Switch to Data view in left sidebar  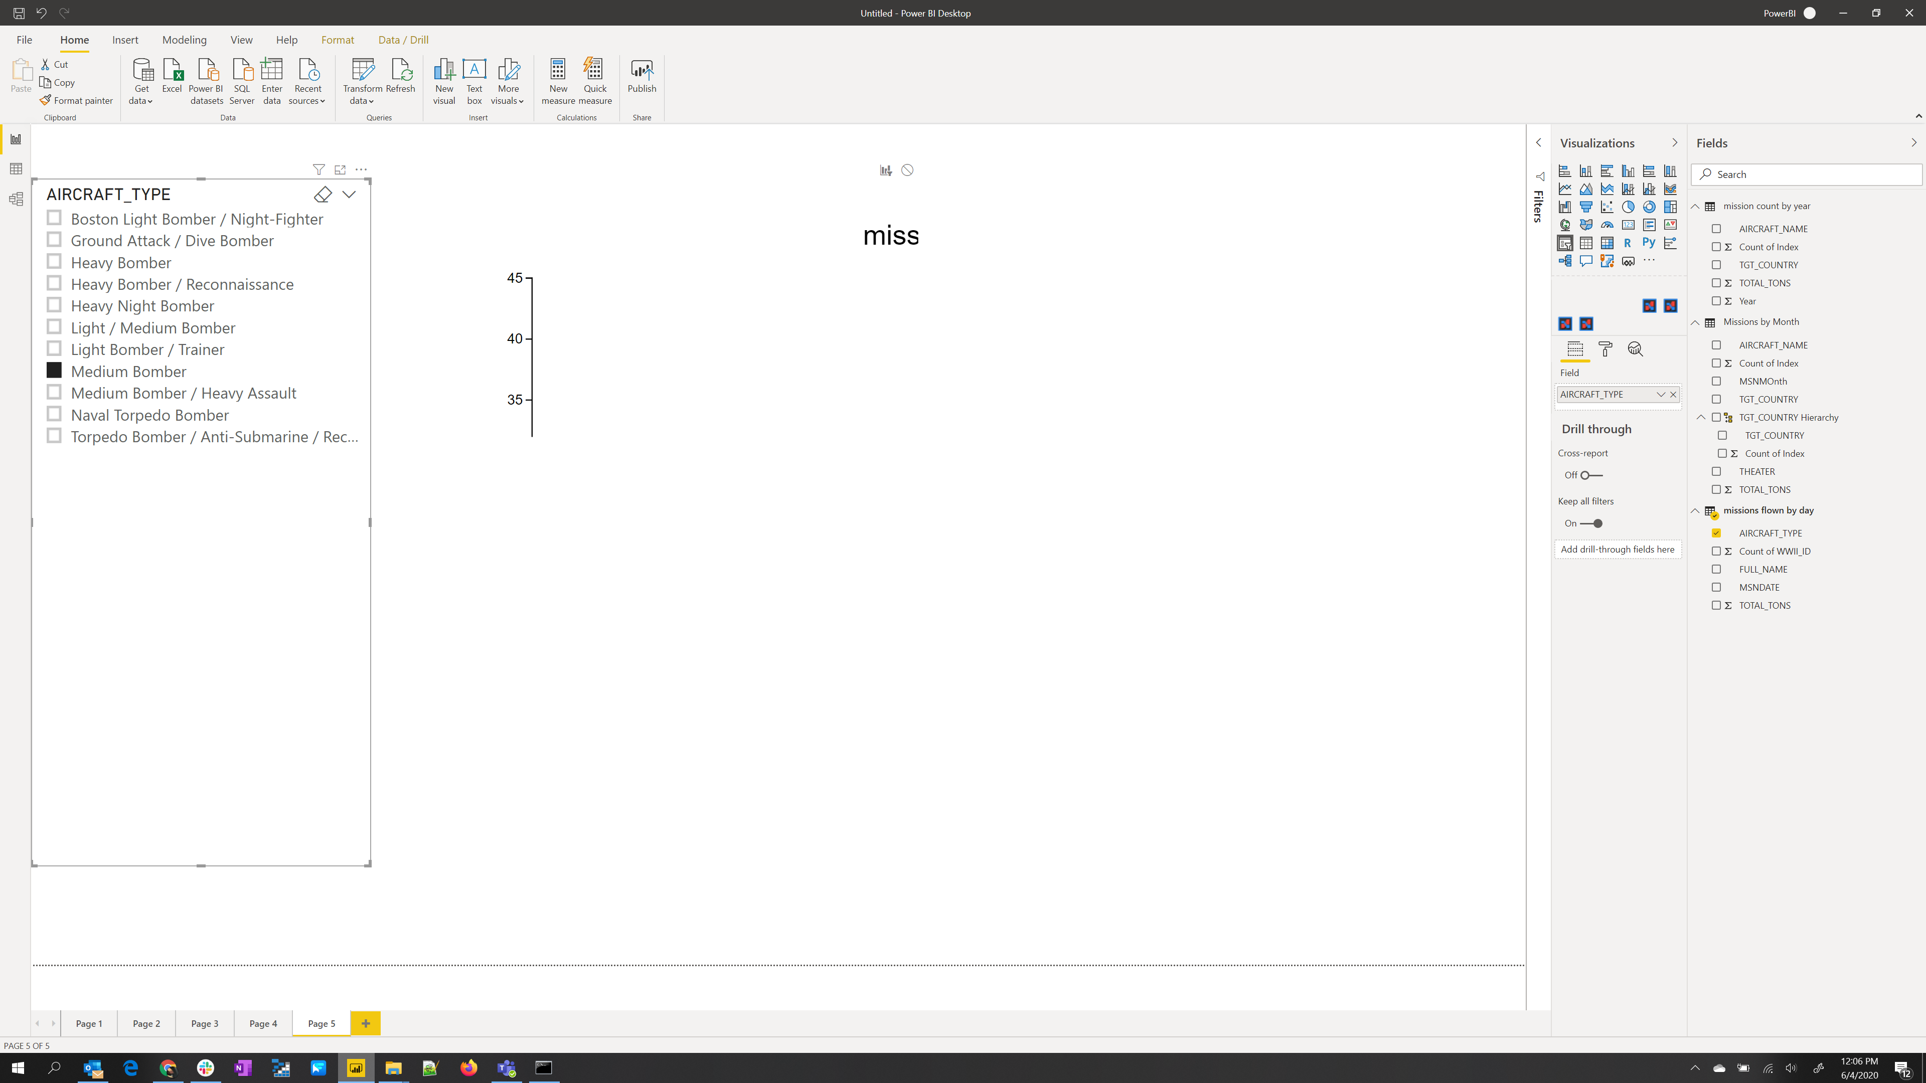click(16, 169)
